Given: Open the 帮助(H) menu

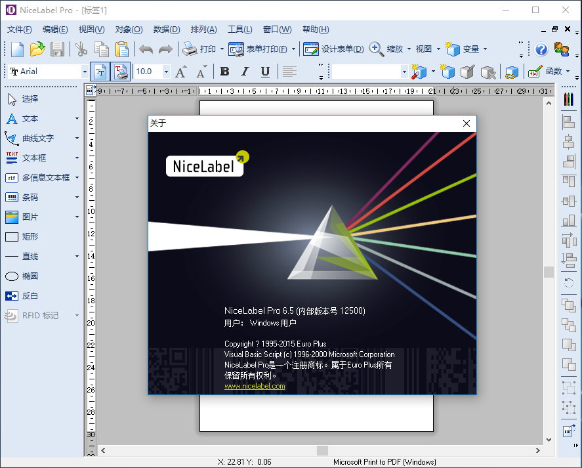Looking at the screenshot, I should (x=316, y=30).
